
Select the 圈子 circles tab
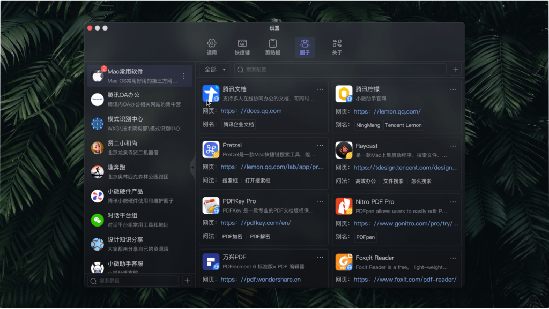point(305,47)
